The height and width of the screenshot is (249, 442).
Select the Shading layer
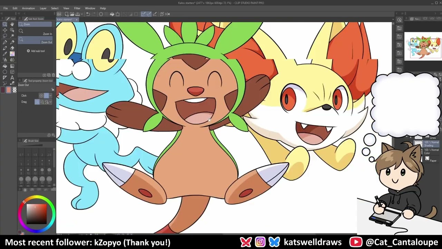point(427,144)
